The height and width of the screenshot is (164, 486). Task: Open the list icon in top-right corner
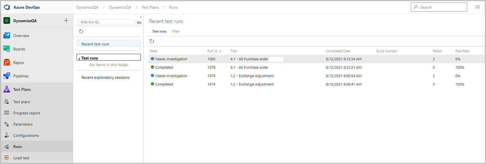(477, 7)
